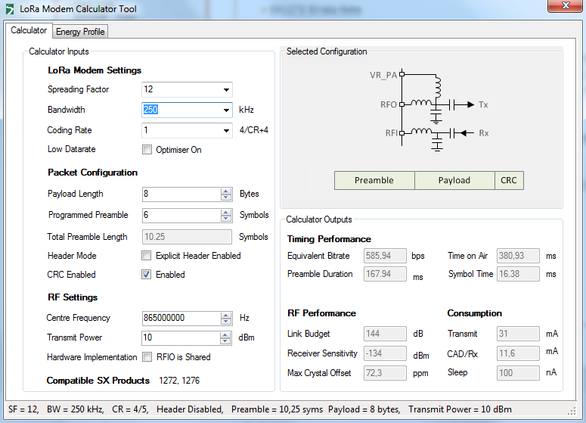Open the Coding Rate dropdown
586x423 pixels.
(x=226, y=130)
